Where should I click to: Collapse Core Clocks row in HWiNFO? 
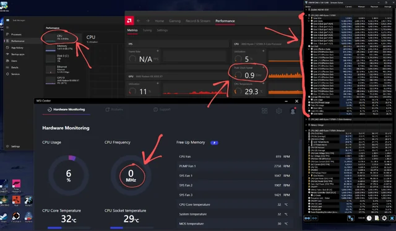309,21
